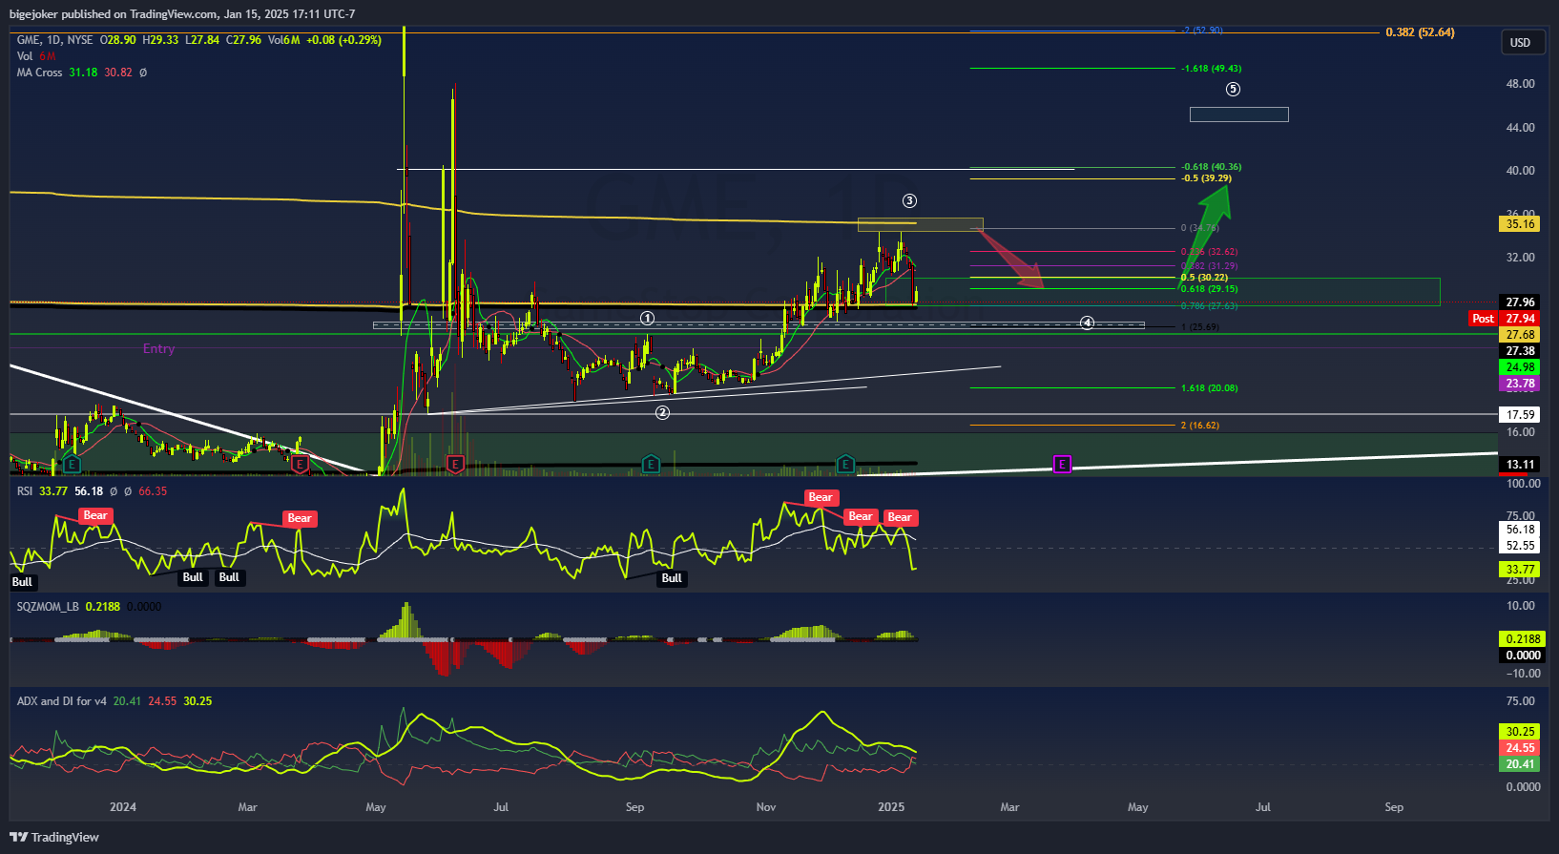This screenshot has width=1559, height=854.
Task: Click the 0.618 (29.15) Fibonacci level label
Action: (1209, 289)
